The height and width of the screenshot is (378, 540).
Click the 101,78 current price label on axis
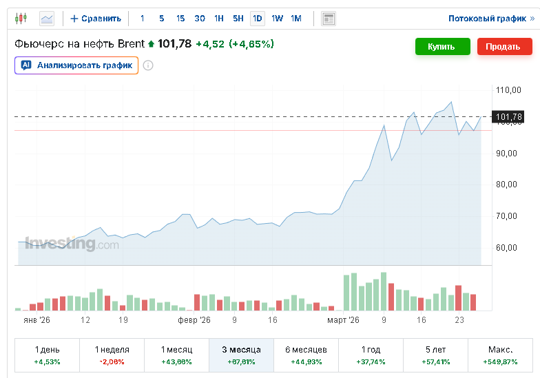(x=508, y=116)
